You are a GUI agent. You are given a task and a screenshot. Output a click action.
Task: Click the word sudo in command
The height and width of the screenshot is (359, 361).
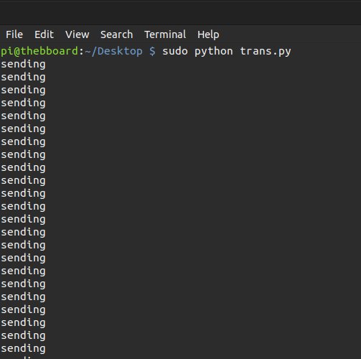click(x=175, y=51)
